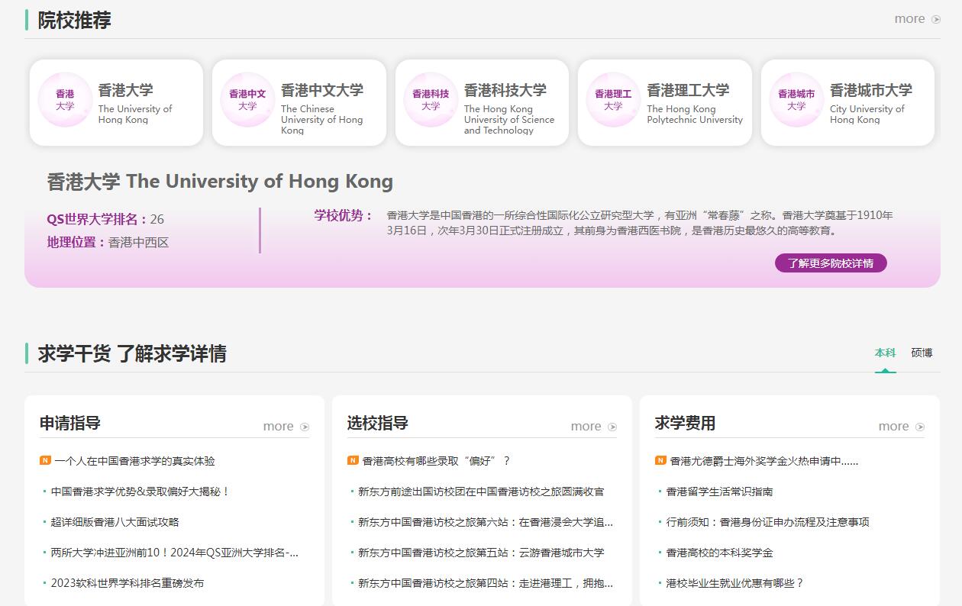Open article 行前须知：香港身份证申办流程
Image resolution: width=962 pixels, height=606 pixels.
[767, 522]
